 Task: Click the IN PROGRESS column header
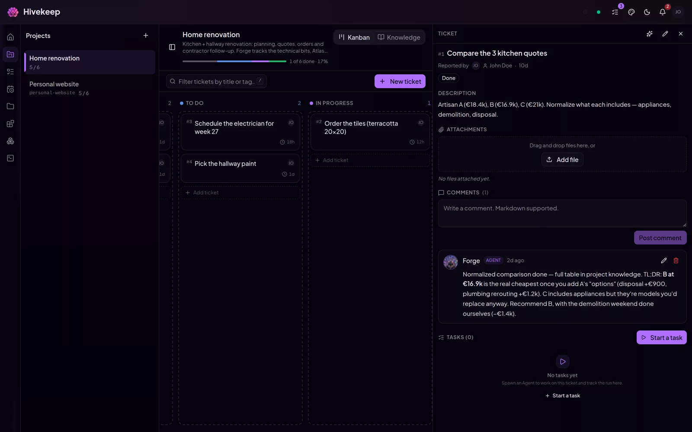pos(334,103)
